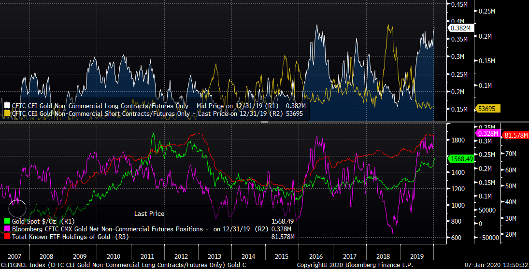Click the '07-Jan-2020 12:50:32' timestamp

tap(496, 265)
